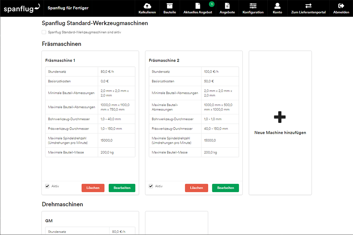Open the Aktuelles Angebot document icon
The height and width of the screenshot is (235, 353).
(198, 6)
